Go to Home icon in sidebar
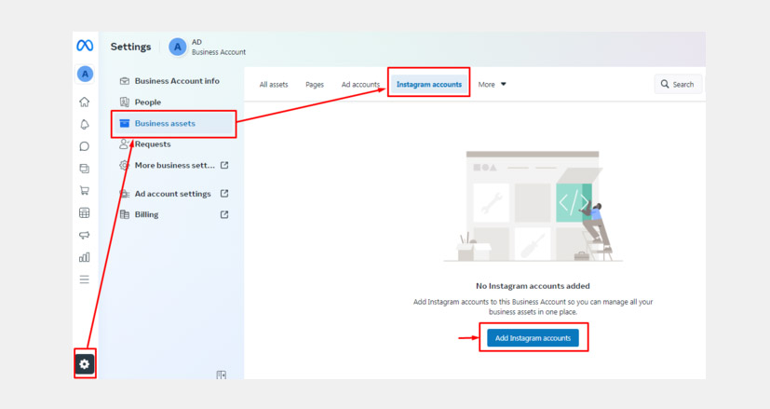Screen dimensions: 770x409 pyautogui.click(x=85, y=102)
